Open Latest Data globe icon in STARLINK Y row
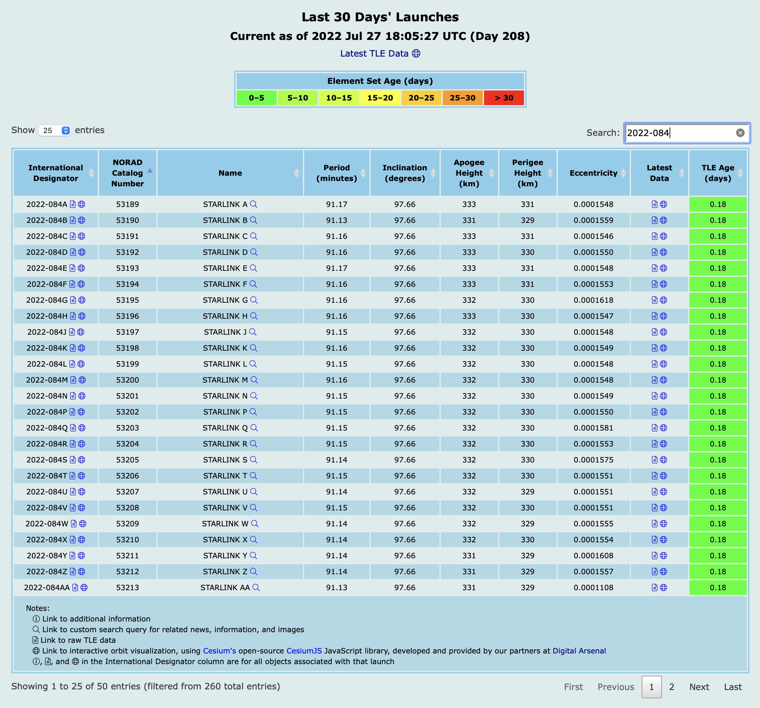This screenshot has width=760, height=708. (664, 556)
